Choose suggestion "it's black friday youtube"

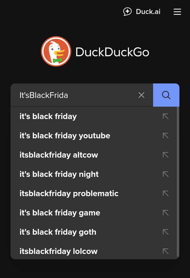point(65,136)
